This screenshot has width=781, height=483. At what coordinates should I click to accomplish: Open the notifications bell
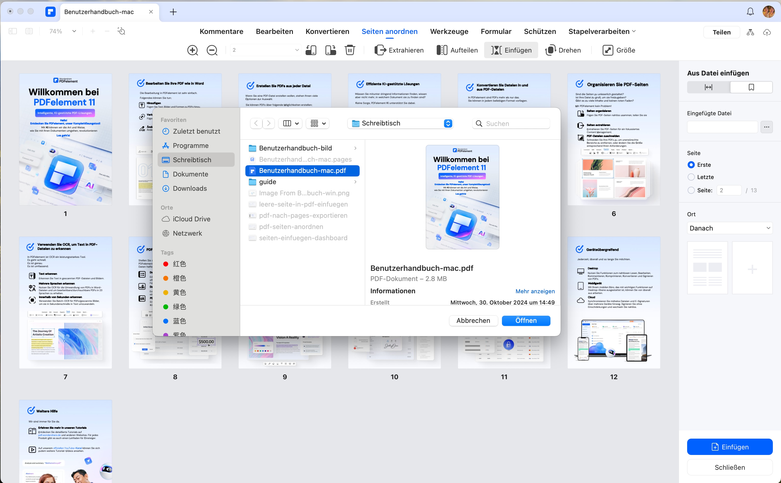coord(750,12)
